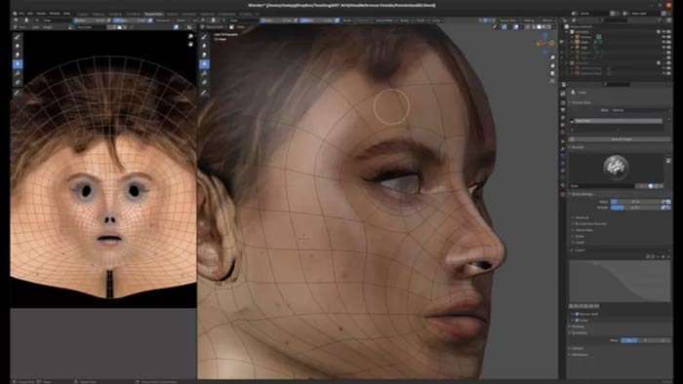683x384 pixels.
Task: Toggle camera view in 3D viewport
Action: [x=553, y=73]
